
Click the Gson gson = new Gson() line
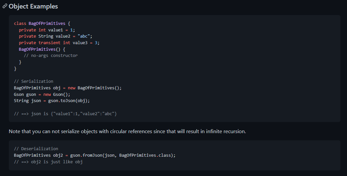(x=42, y=94)
